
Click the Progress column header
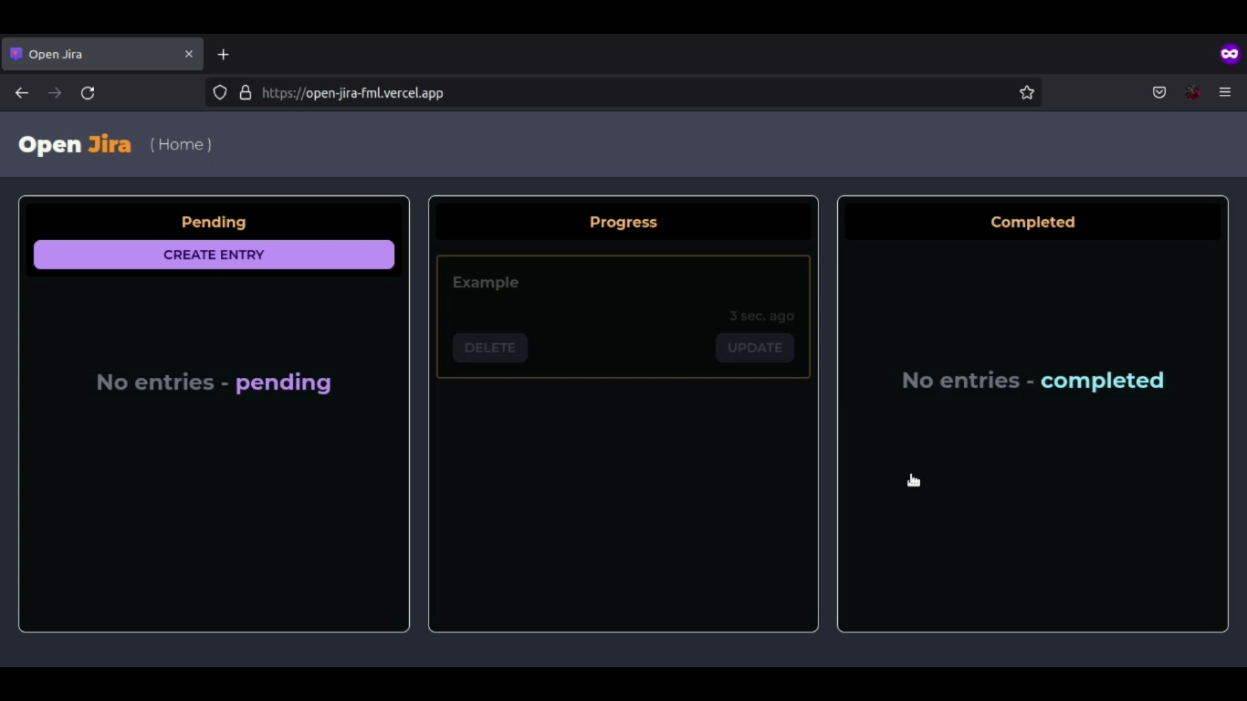(x=623, y=222)
